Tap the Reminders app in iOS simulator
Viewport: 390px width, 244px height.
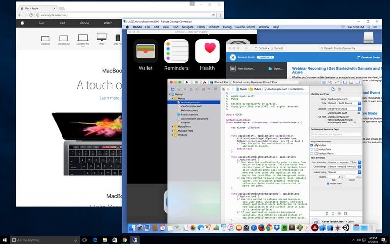click(176, 51)
